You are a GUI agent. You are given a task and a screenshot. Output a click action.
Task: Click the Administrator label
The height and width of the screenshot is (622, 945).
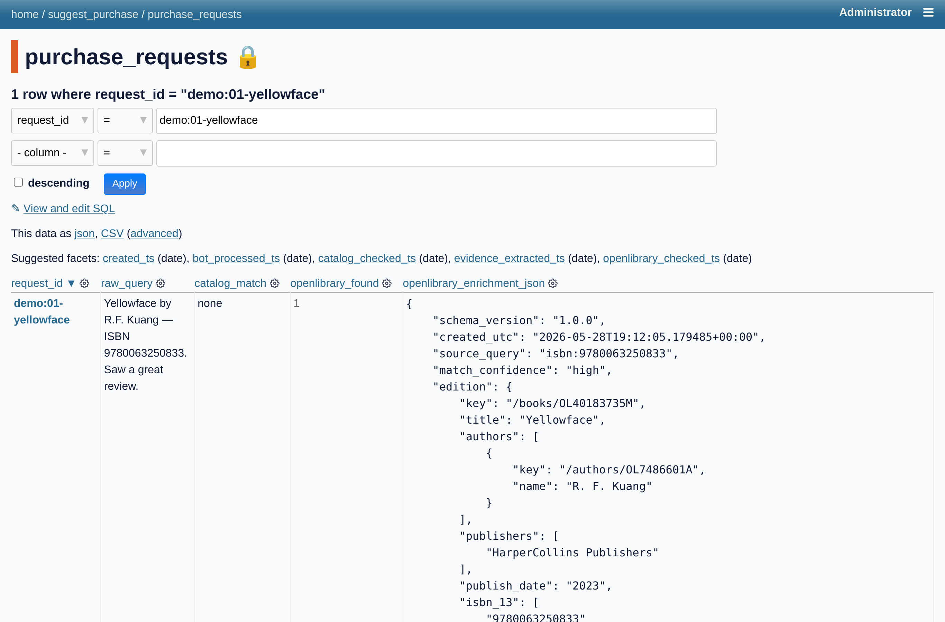pos(875,12)
